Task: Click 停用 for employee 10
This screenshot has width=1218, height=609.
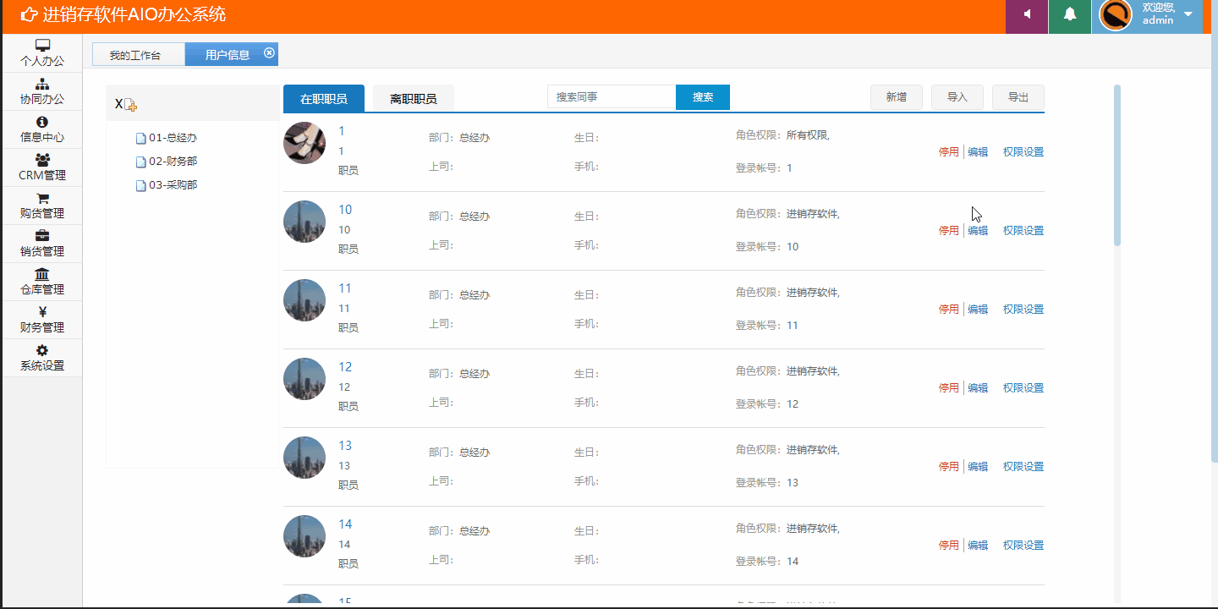Action: coord(949,231)
